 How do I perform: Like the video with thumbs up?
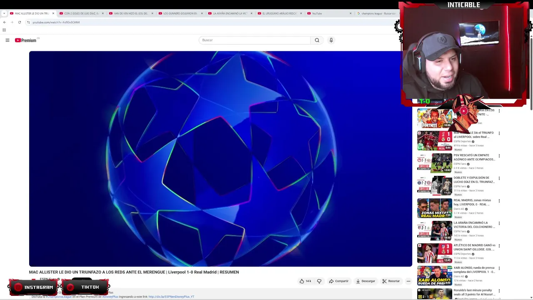coord(305,281)
